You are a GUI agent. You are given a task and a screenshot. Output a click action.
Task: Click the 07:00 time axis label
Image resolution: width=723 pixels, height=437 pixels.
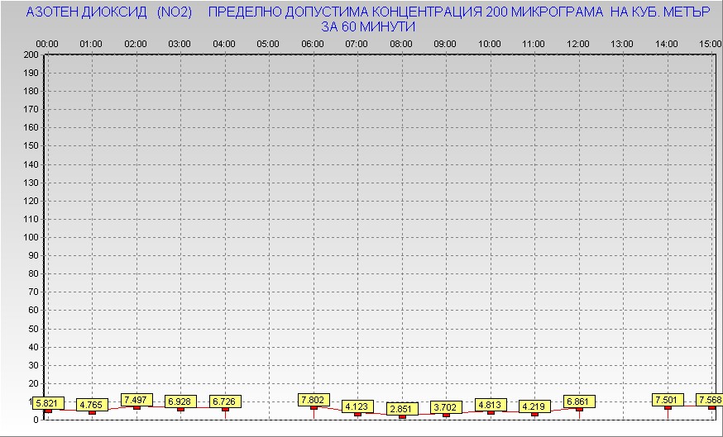pyautogui.click(x=357, y=45)
